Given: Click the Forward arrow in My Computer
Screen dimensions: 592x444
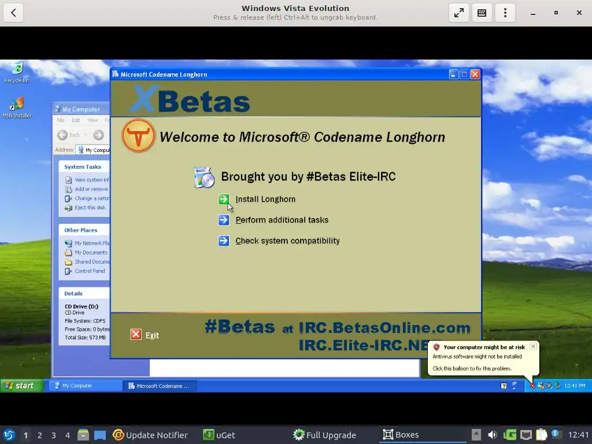Looking at the screenshot, I should 98,135.
